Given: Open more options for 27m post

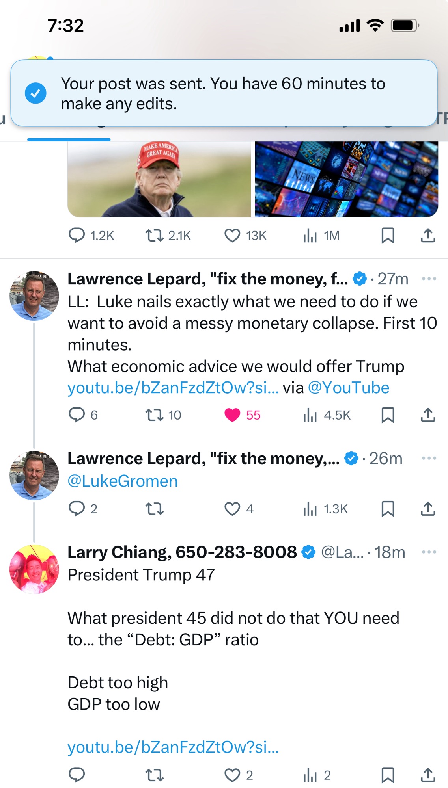Looking at the screenshot, I should [x=429, y=279].
